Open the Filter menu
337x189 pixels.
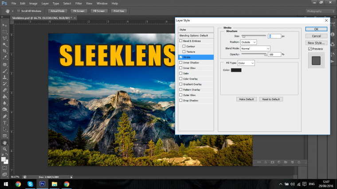coord(78,4)
